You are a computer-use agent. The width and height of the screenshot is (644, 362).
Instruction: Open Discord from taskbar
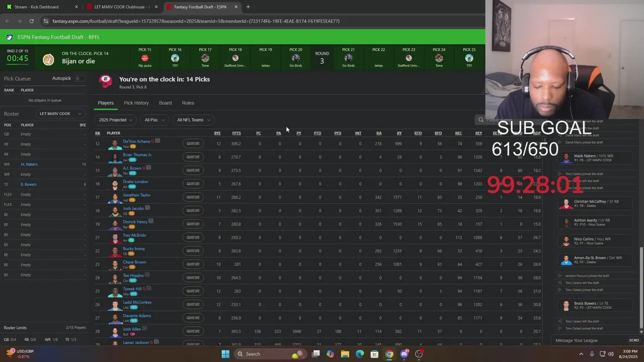coord(404,354)
